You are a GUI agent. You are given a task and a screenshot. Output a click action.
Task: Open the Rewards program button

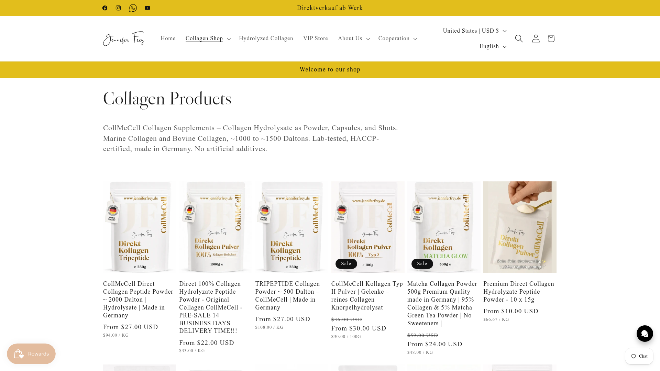coord(31,354)
